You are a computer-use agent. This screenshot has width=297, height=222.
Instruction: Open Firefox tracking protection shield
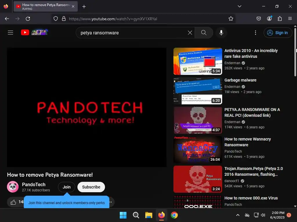[55, 19]
